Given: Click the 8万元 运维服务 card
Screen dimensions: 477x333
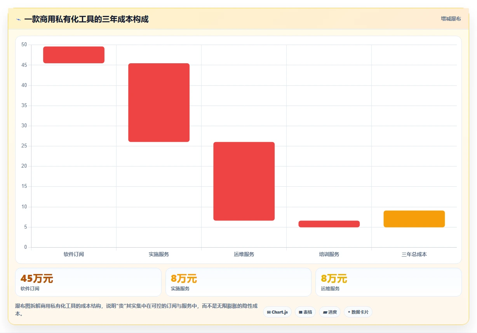Looking at the screenshot, I should point(388,282).
